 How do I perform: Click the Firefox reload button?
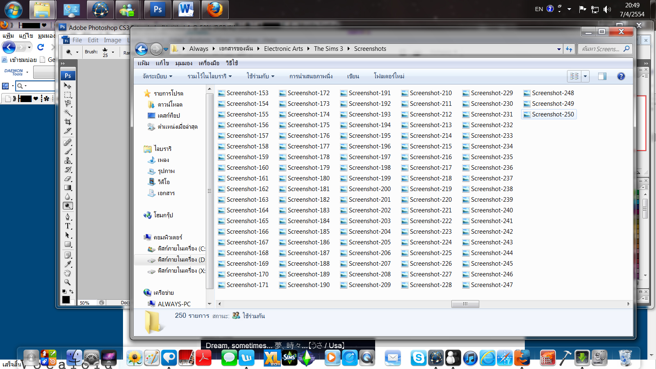[41, 47]
